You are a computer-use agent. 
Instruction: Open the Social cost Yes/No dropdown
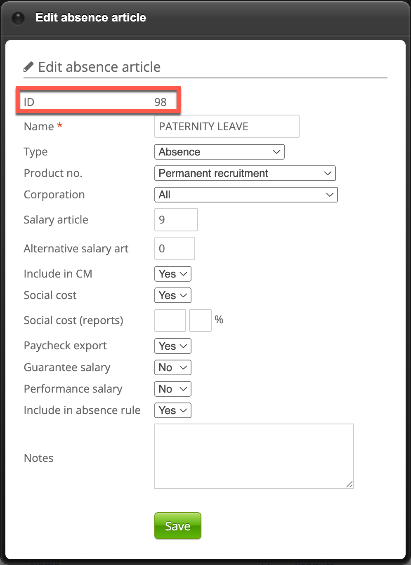[x=172, y=295]
